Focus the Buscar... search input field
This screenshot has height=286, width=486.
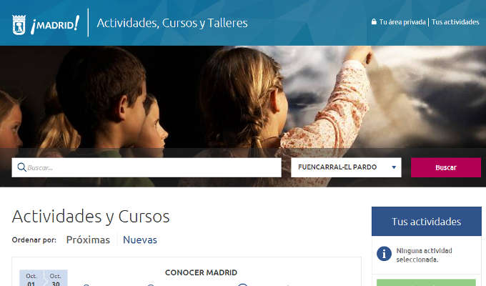(x=147, y=167)
